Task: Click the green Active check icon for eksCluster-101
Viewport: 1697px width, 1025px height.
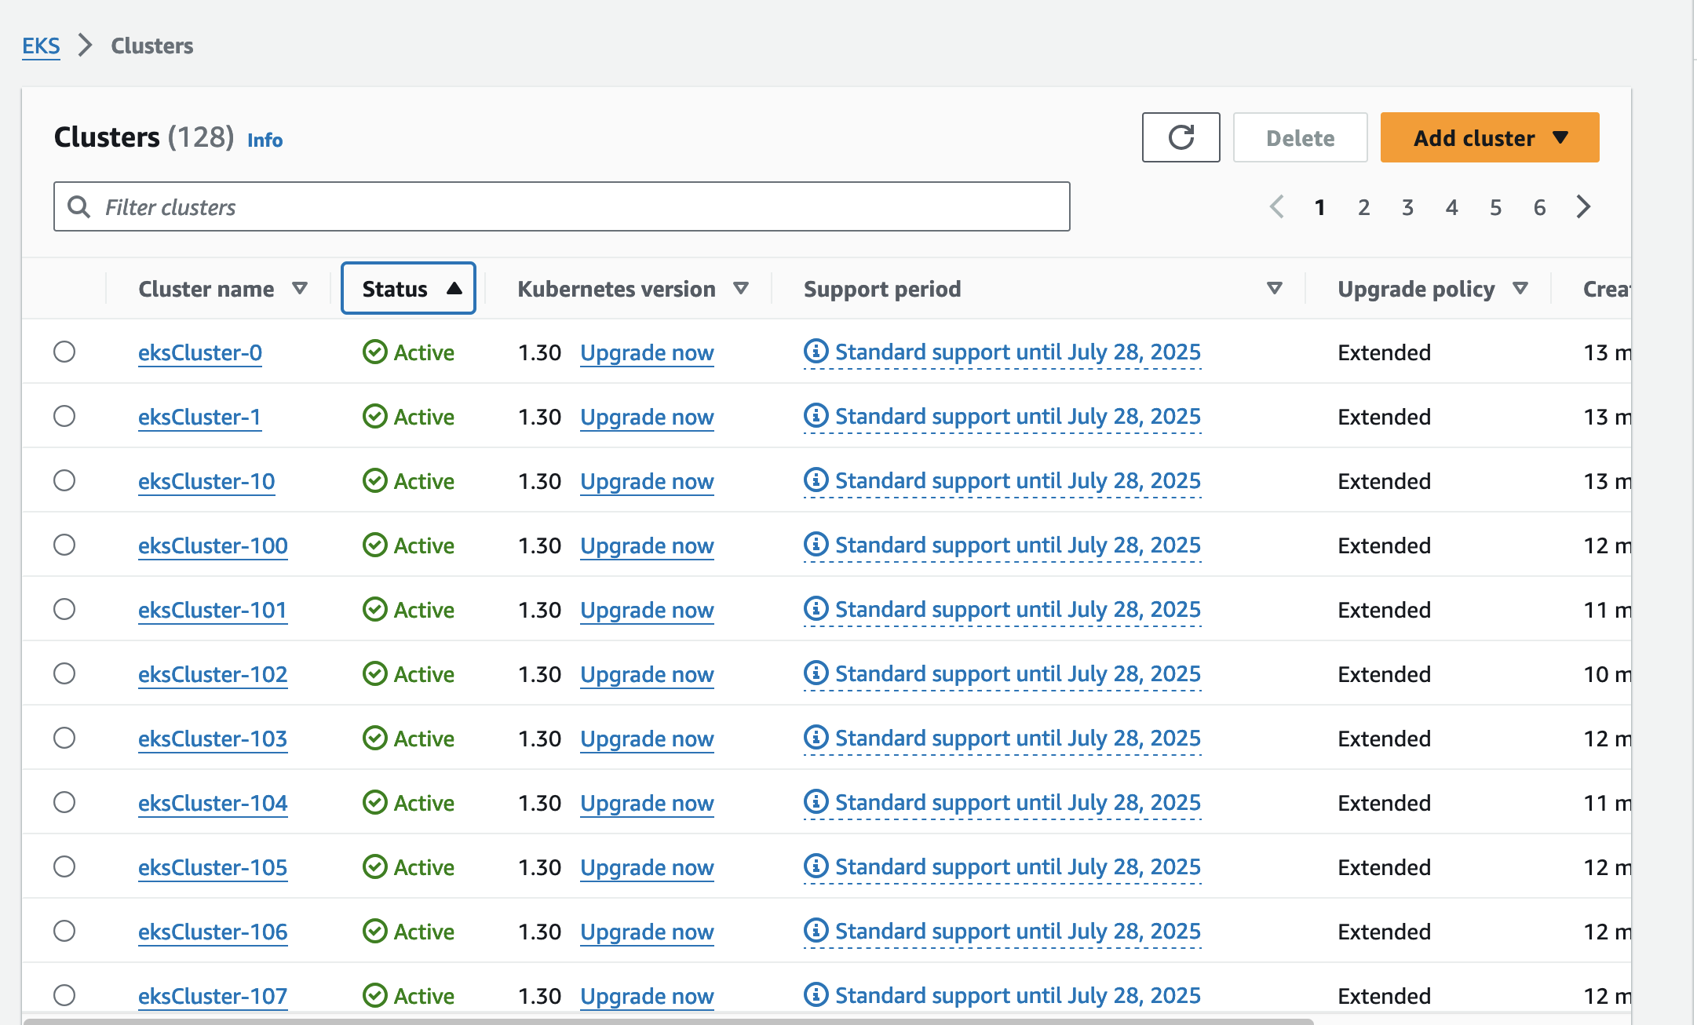Action: [374, 609]
